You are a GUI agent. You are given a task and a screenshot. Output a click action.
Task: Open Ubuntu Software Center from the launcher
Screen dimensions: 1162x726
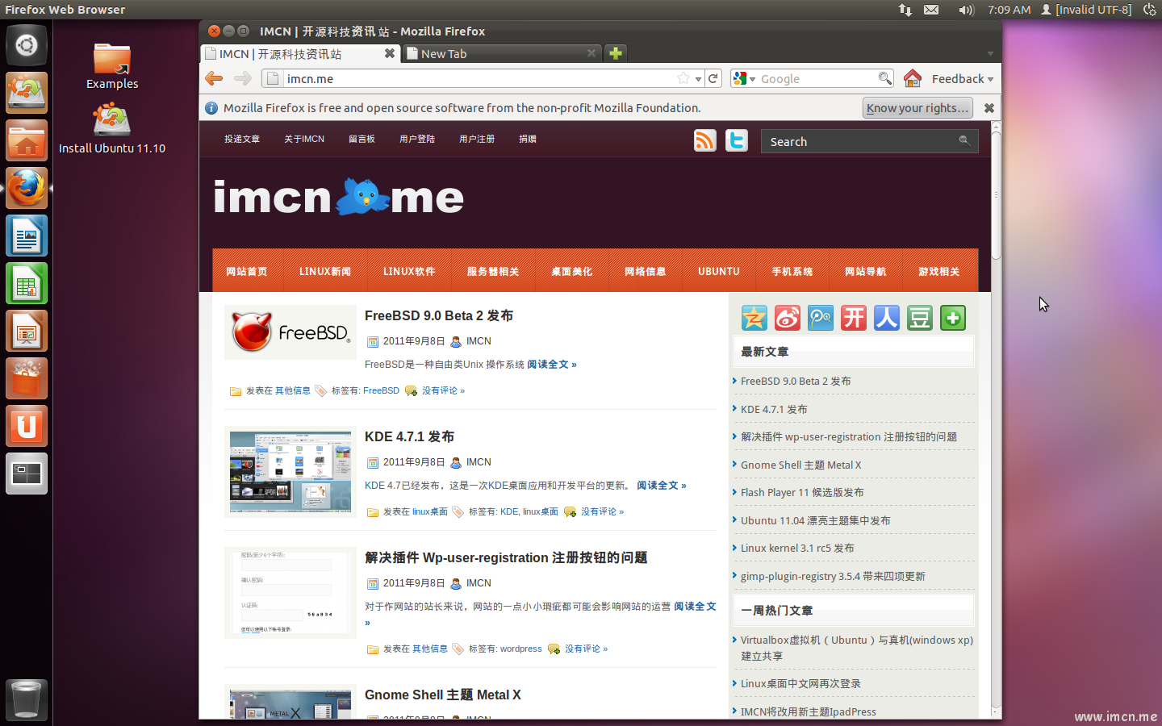(x=27, y=378)
